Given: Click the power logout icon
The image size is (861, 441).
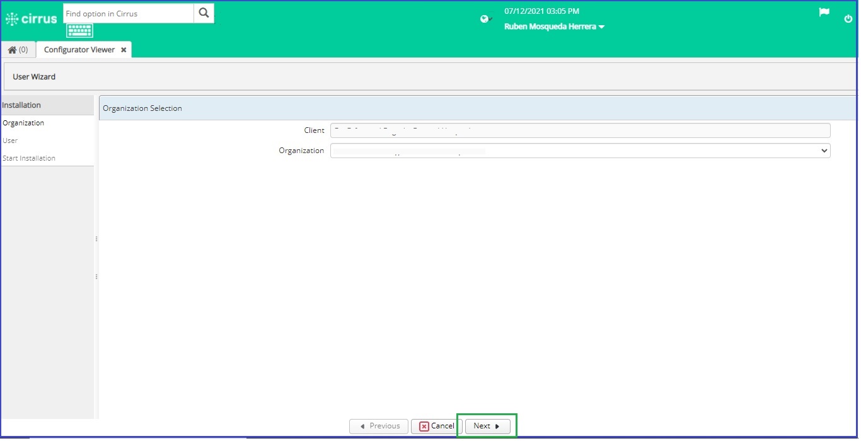Looking at the screenshot, I should 848,19.
